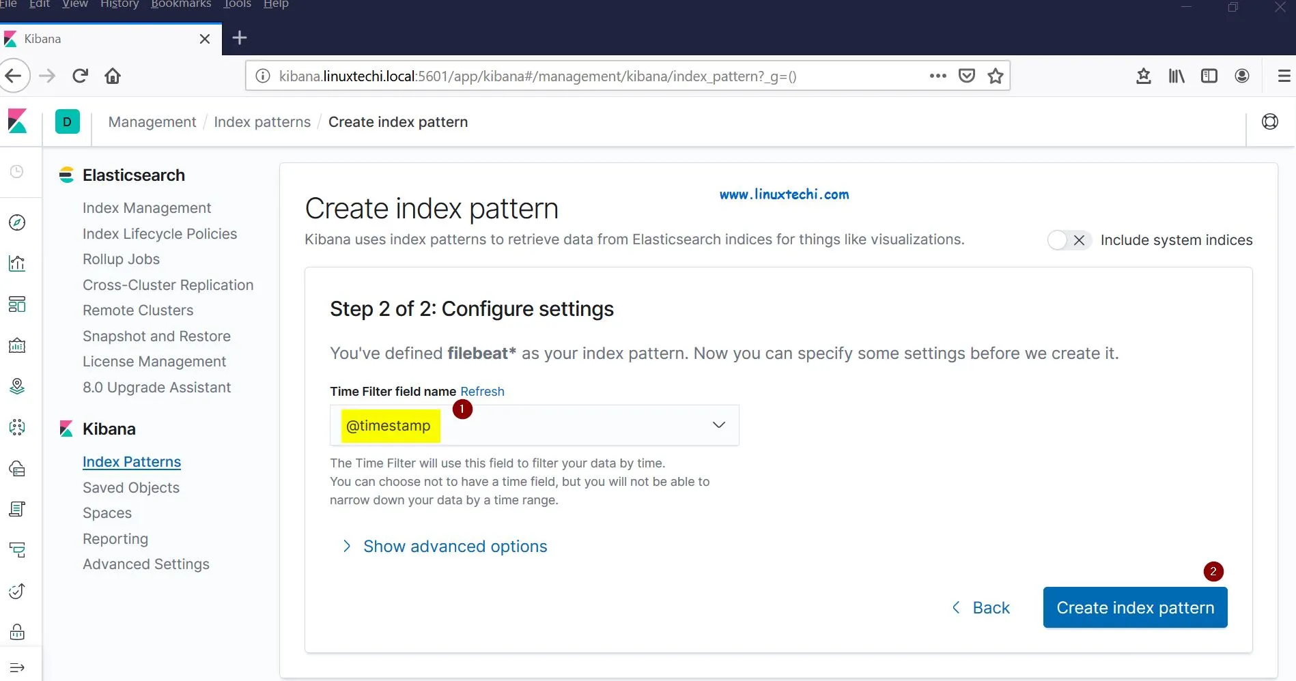Click the Refresh link next to Time Filter

[482, 391]
